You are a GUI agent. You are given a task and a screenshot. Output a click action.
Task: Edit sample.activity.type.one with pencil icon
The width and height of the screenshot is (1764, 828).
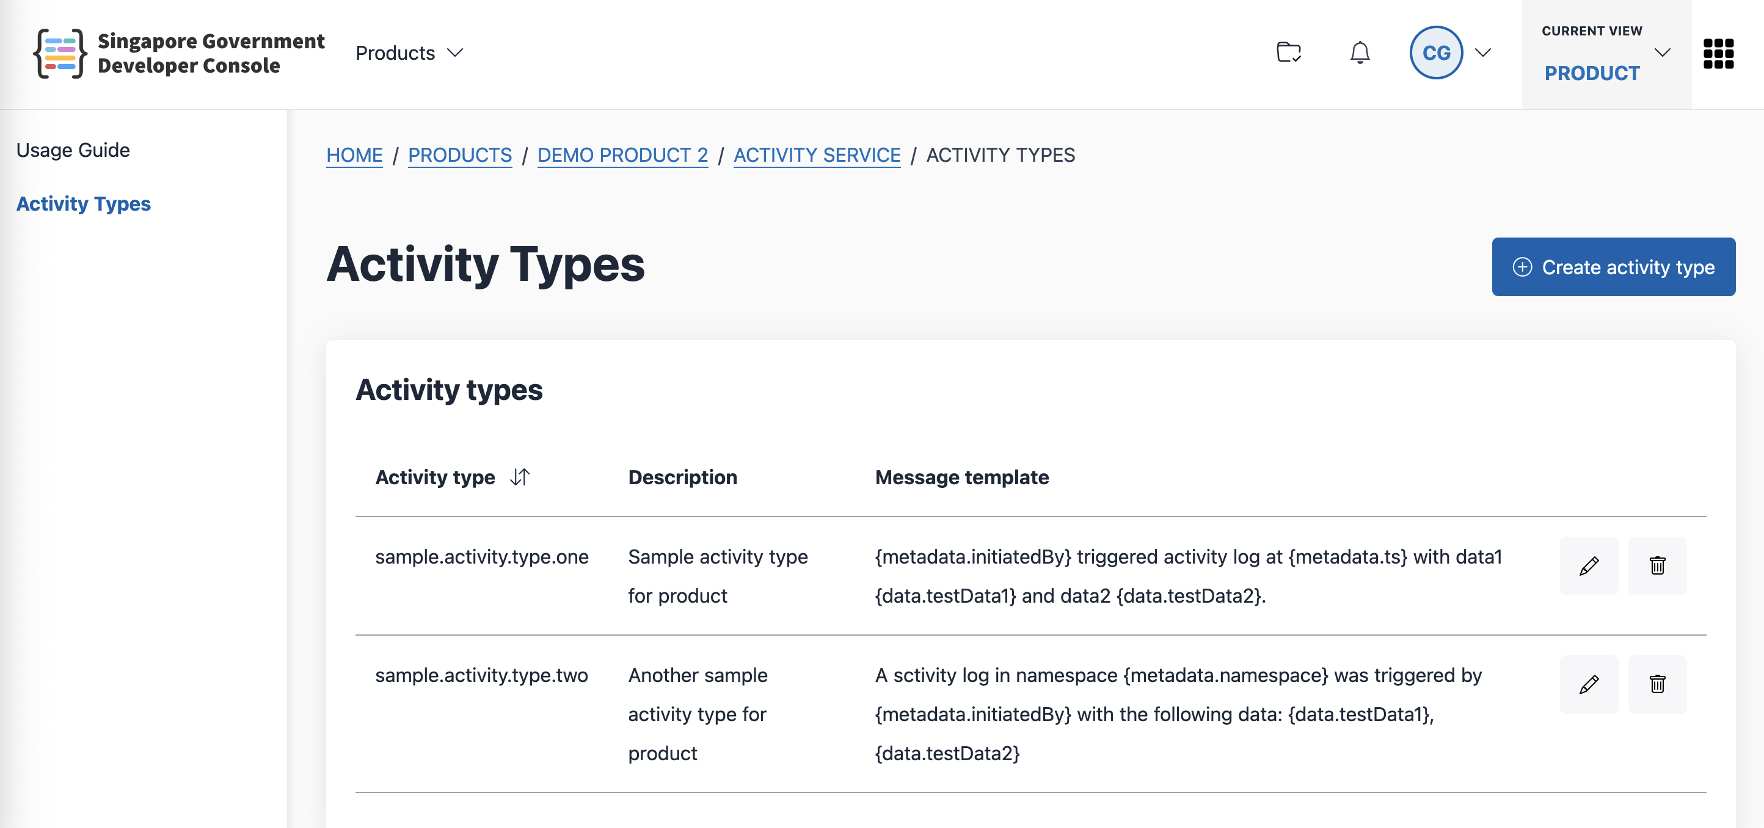point(1589,566)
